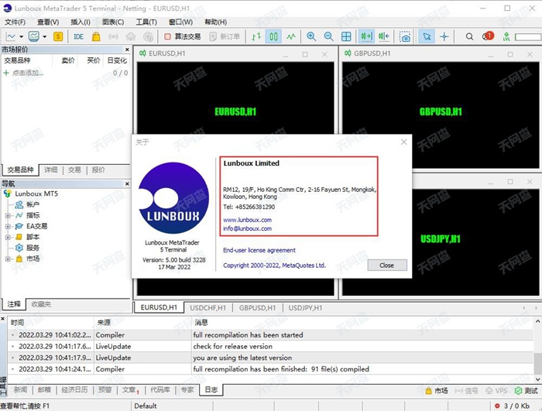Image resolution: width=542 pixels, height=411 pixels.
Task: Open the www.lunboux.com link
Action: point(247,220)
